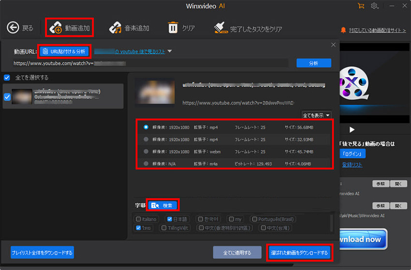Click the large video preview thumbnail

(155, 92)
